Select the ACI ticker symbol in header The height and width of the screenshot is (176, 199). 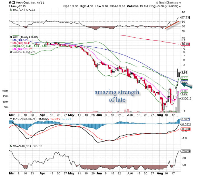[12, 3]
